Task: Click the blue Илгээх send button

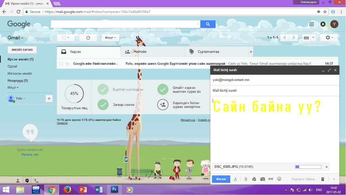Action: click(x=221, y=179)
